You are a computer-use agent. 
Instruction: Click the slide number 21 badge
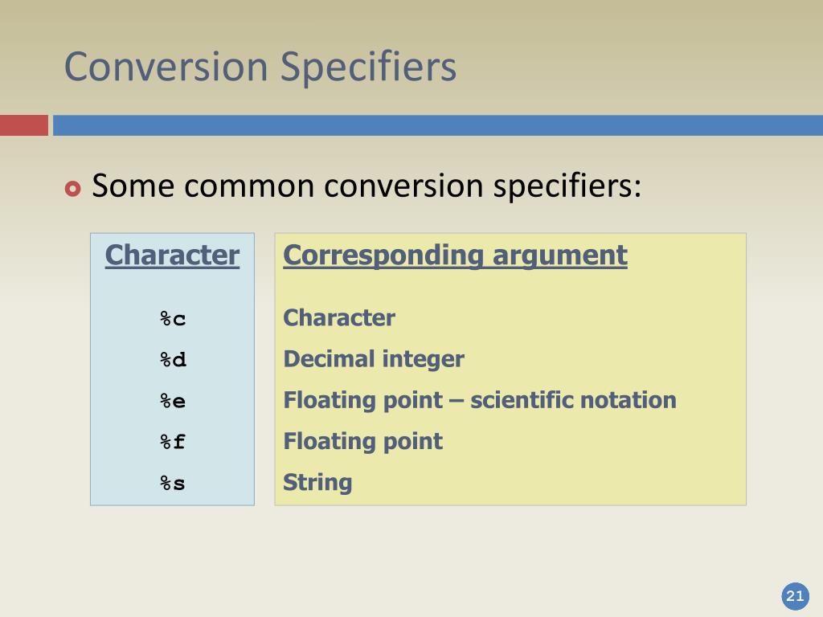(x=795, y=596)
